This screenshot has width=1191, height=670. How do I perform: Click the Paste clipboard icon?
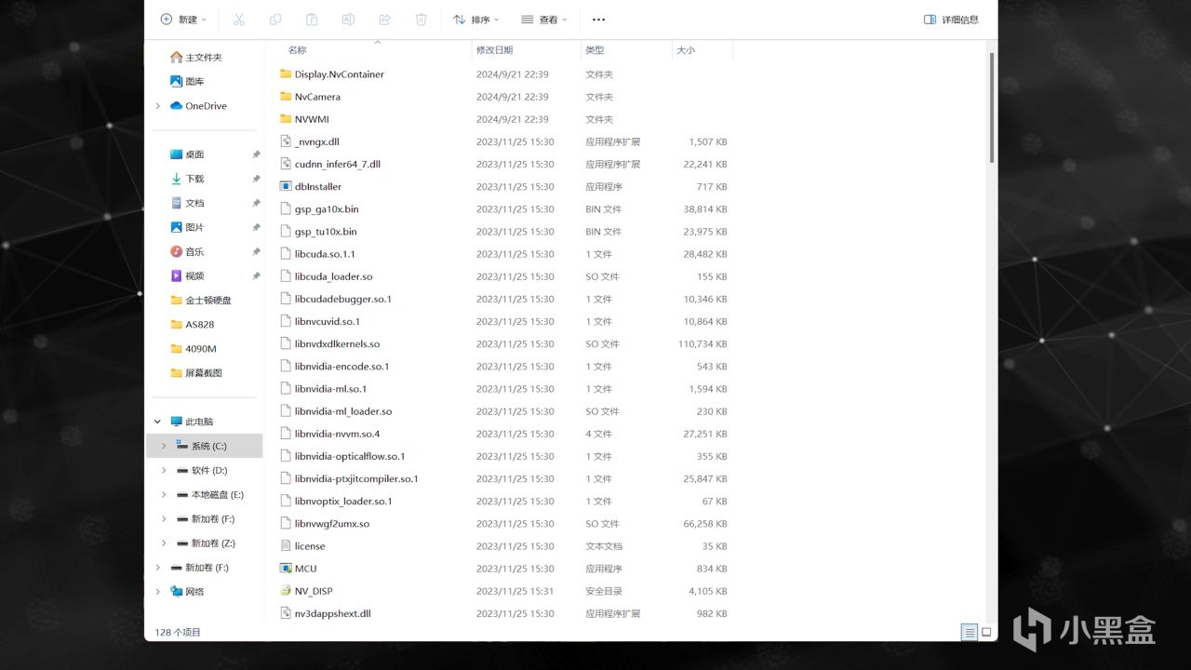312,20
